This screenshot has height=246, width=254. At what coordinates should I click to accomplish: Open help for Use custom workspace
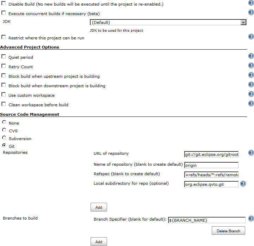pyautogui.click(x=251, y=94)
